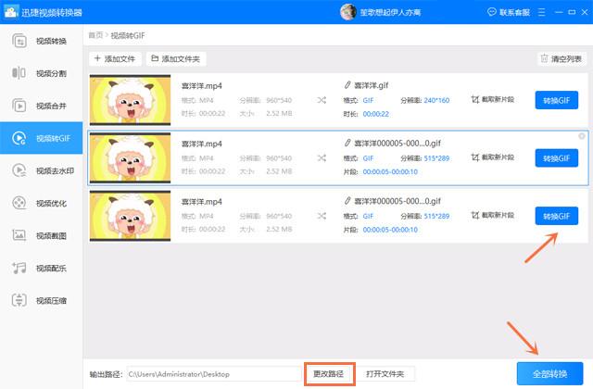Select the 视频转GIF sidebar item
Viewport: 593px width, 389px height.
(x=41, y=138)
